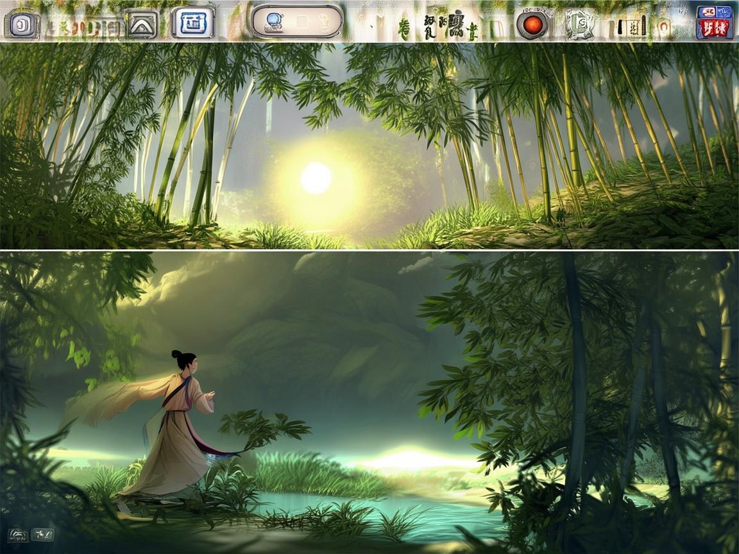This screenshot has height=554, width=739.
Task: Click the red orb button in top toolbar
Action: tap(533, 24)
